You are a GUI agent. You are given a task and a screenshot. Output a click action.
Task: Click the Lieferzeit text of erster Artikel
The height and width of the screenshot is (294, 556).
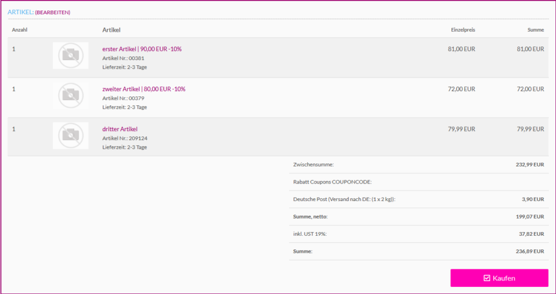pyautogui.click(x=125, y=67)
